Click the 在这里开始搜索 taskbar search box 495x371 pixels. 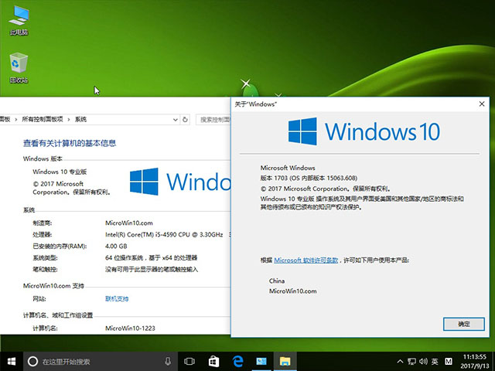coord(101,361)
